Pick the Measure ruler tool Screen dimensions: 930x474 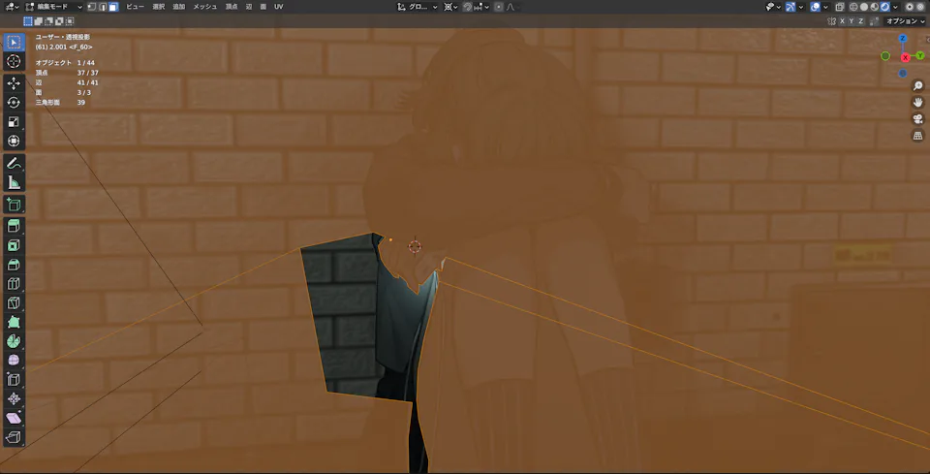14,182
